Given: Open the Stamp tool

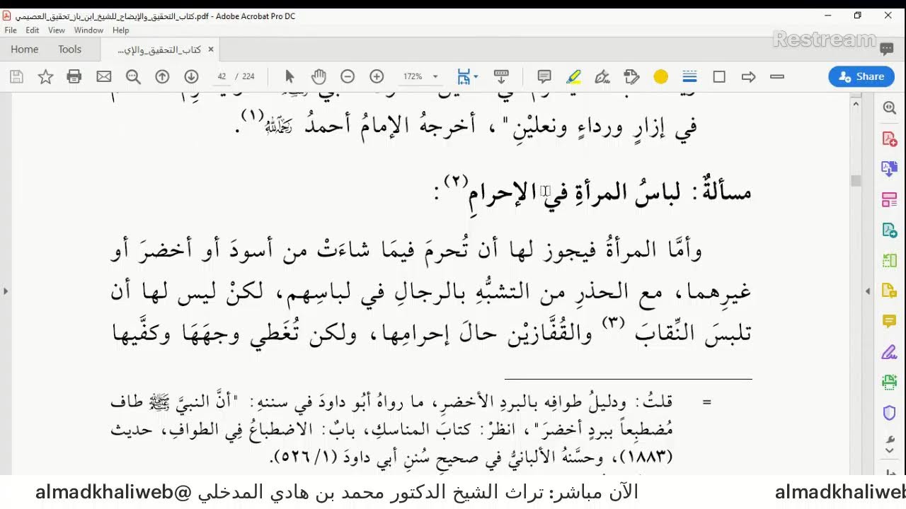Looking at the screenshot, I should coord(631,76).
